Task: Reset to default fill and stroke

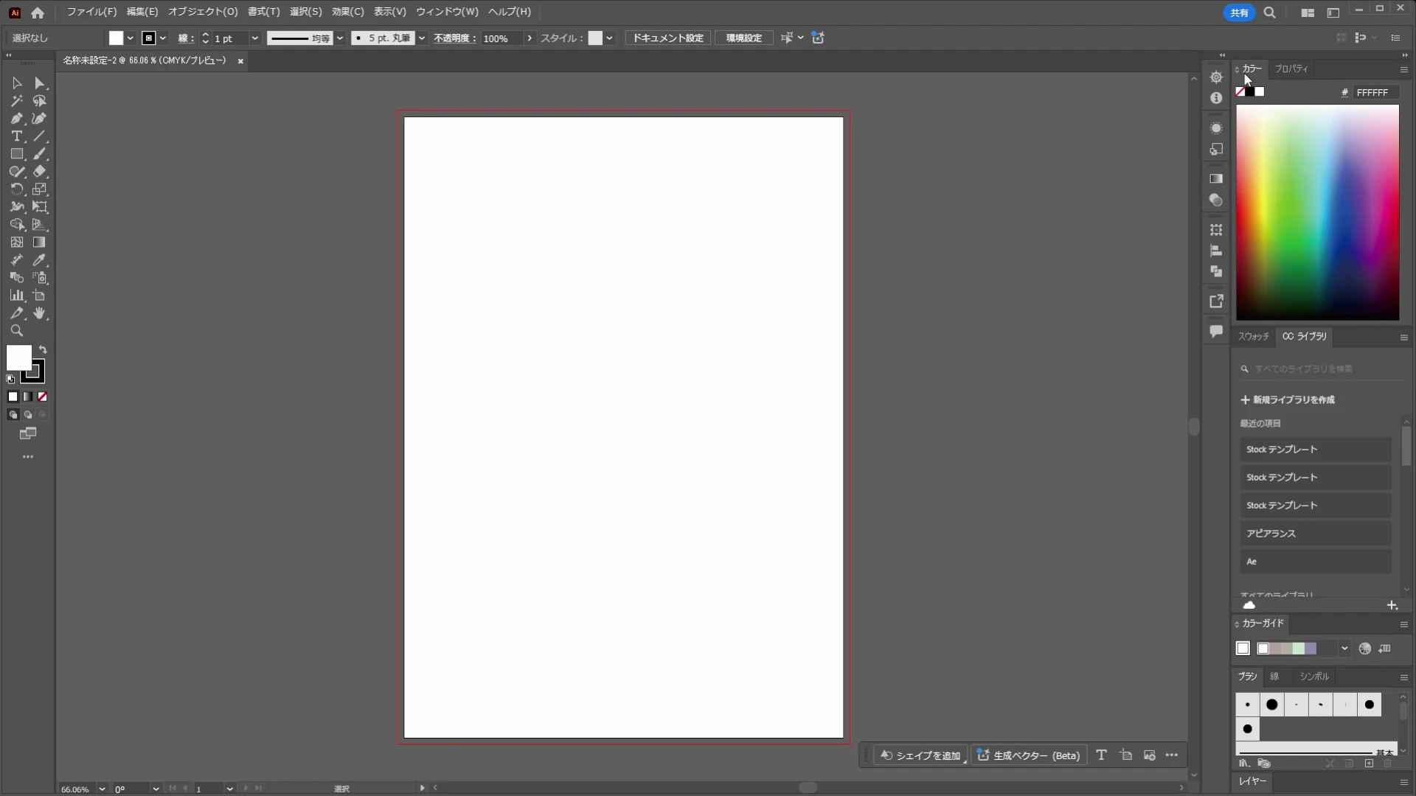Action: [10, 380]
